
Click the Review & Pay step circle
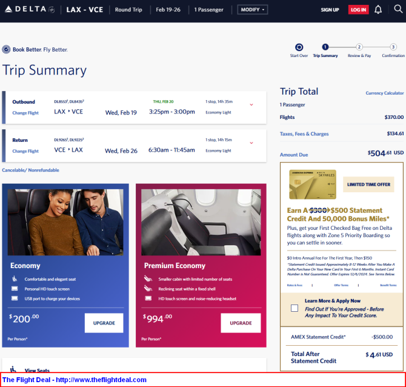tap(359, 47)
